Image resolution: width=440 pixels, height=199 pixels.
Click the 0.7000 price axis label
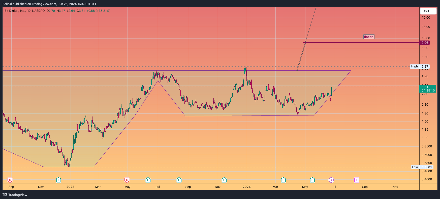427,155
